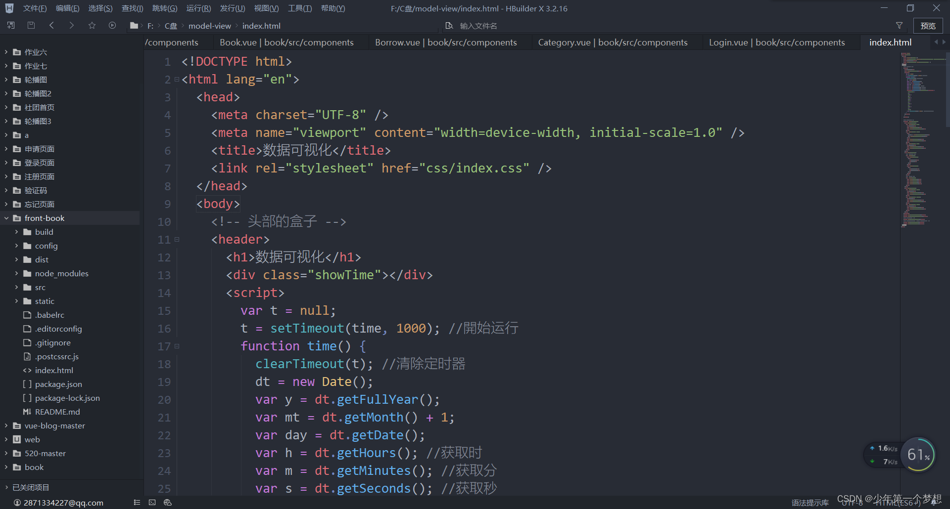Switch to the Borrow.vue tab
Screen dimensions: 950x509
tap(446, 42)
